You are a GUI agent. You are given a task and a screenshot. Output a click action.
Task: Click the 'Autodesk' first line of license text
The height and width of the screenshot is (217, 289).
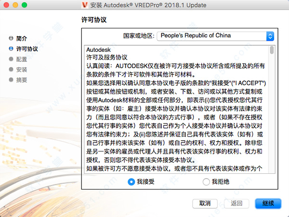[98, 50]
